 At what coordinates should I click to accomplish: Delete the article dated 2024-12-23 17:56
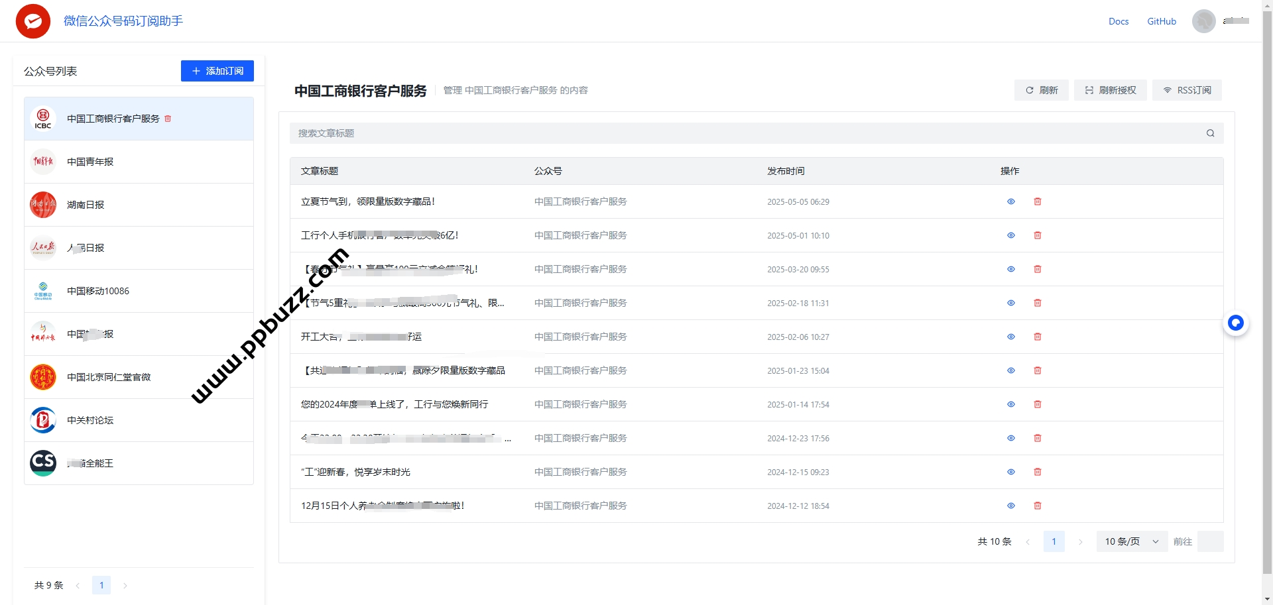pyautogui.click(x=1038, y=438)
